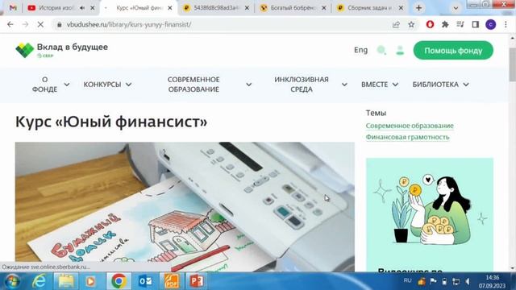Open a new browser tab
The image size is (516, 290).
tap(419, 8)
